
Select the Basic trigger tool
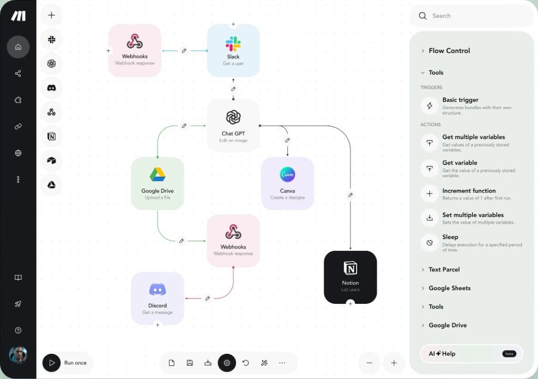(x=472, y=106)
